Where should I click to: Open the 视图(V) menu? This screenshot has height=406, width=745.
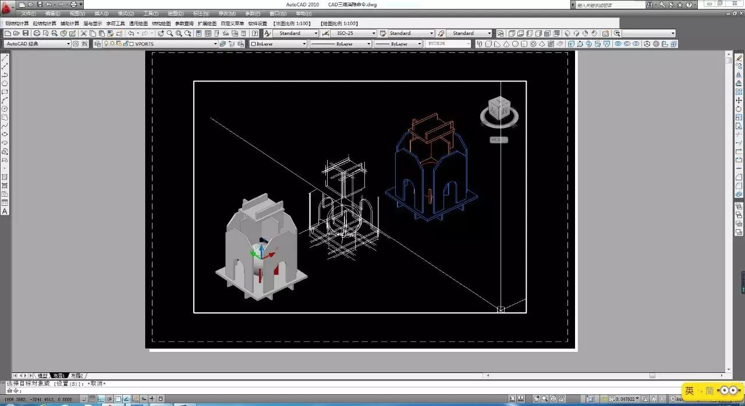77,13
